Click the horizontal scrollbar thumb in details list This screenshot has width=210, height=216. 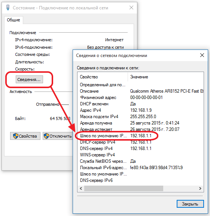[124, 188]
